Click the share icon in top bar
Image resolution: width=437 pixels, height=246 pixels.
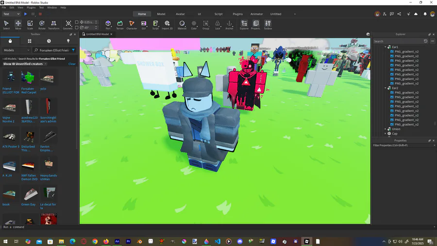point(399,14)
